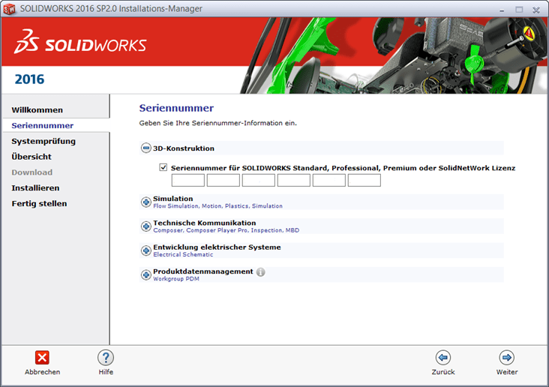This screenshot has height=387, width=549.
Task: Click 'Workgroup PDM' subtitle text
Action: coord(176,279)
